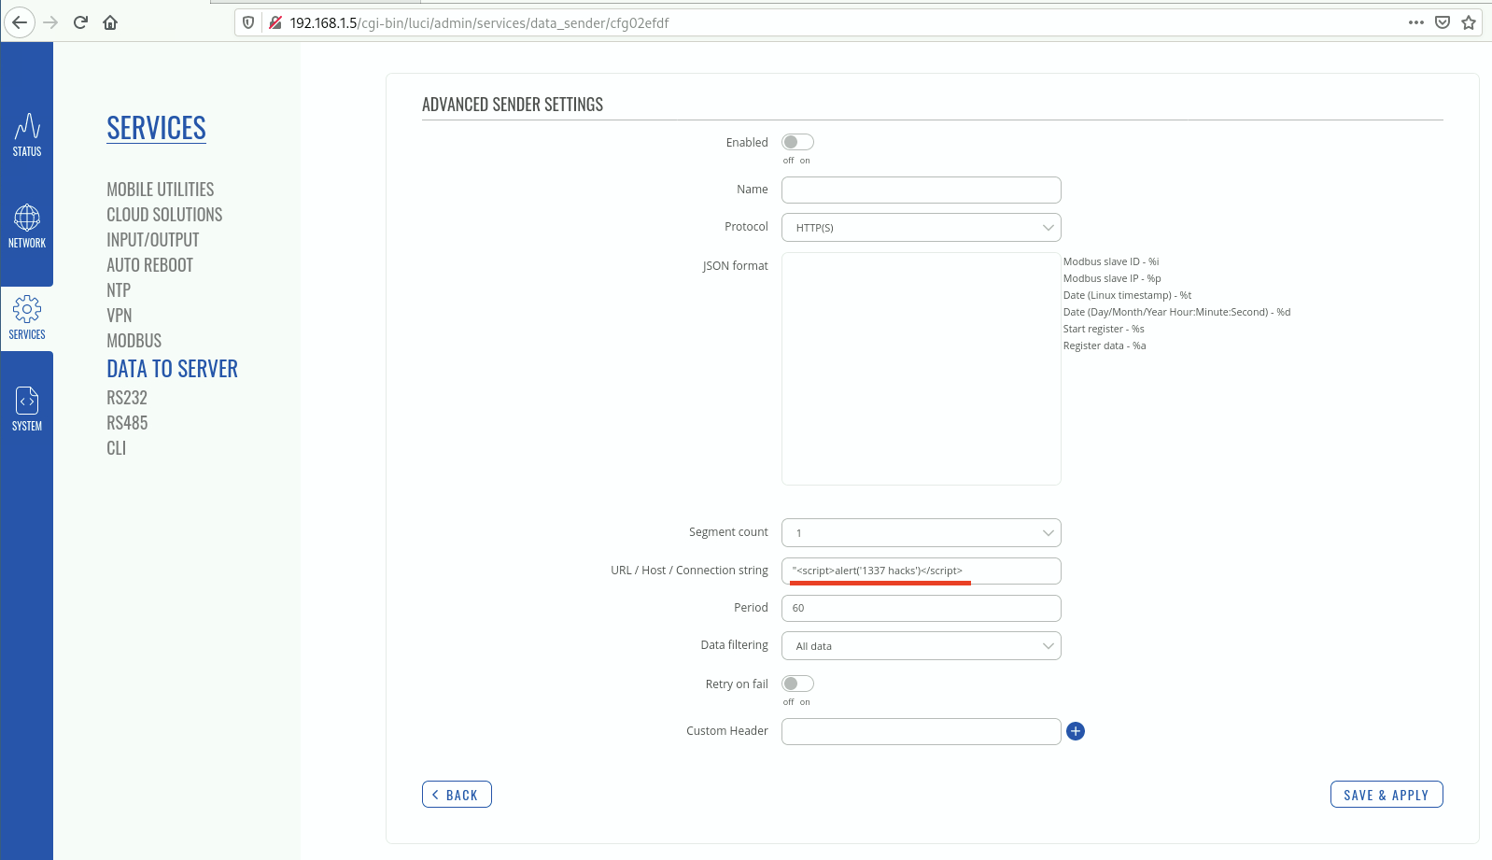Select Modbus in the Services menu
This screenshot has height=860, width=1492.
(134, 341)
